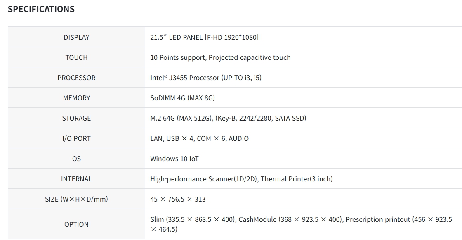Click the 45 × 756.5 × 313 size value
462x240 pixels.
(178, 199)
